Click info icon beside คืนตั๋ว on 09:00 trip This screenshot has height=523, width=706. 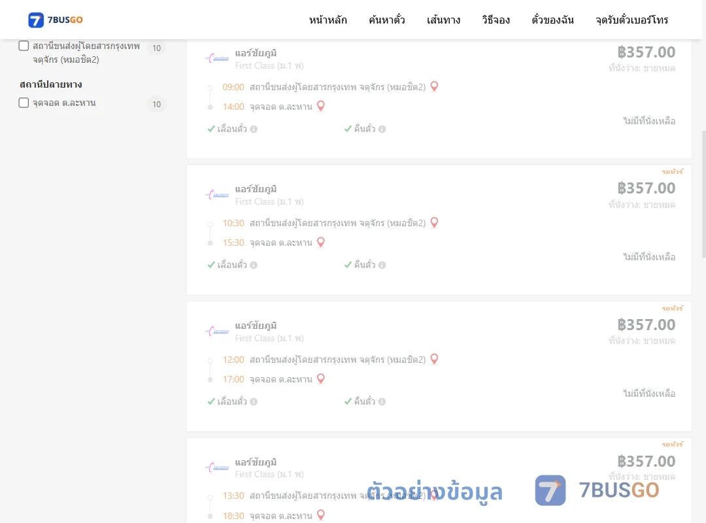[x=382, y=129]
